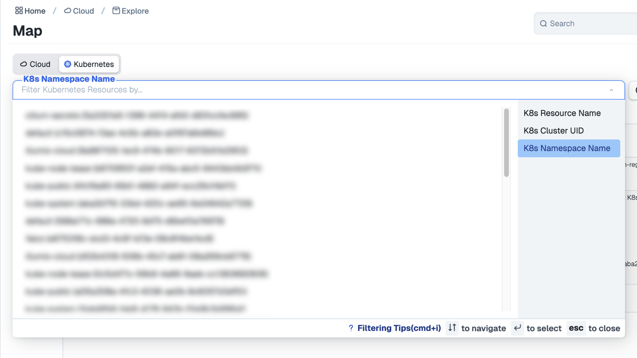Enable the Kubernetes filter mode
Screen dimensions: 637x358
coord(89,64)
